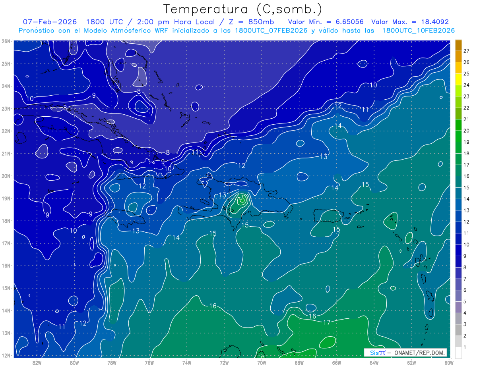Click the 'ONAMET/REP.DOM.' logo box
The image size is (477, 368).
pyautogui.click(x=405, y=353)
